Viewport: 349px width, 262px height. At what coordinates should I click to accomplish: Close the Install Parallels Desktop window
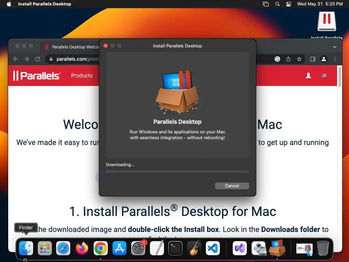(106, 46)
